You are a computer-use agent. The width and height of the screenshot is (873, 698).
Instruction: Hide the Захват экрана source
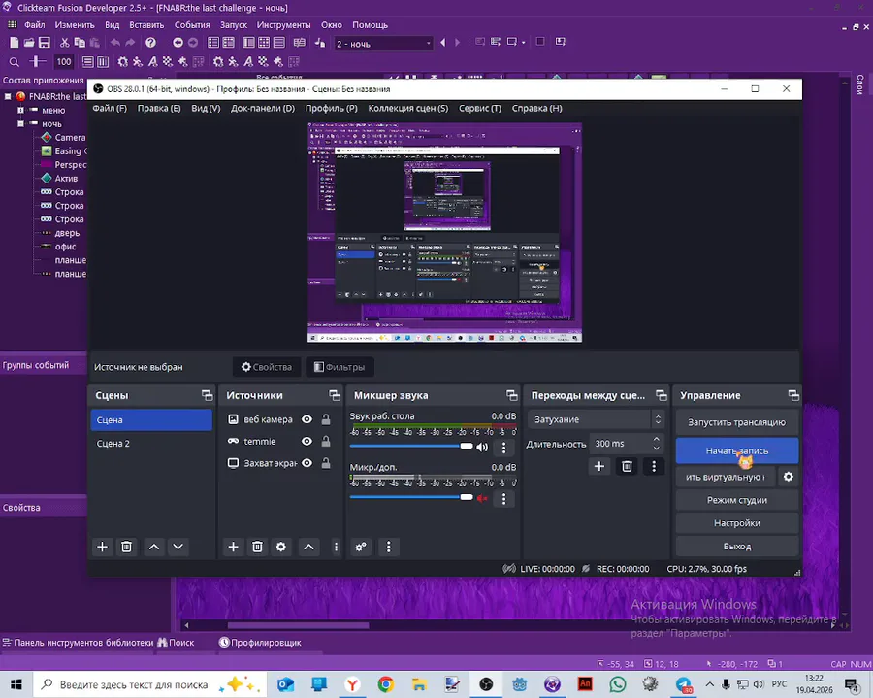[307, 463]
